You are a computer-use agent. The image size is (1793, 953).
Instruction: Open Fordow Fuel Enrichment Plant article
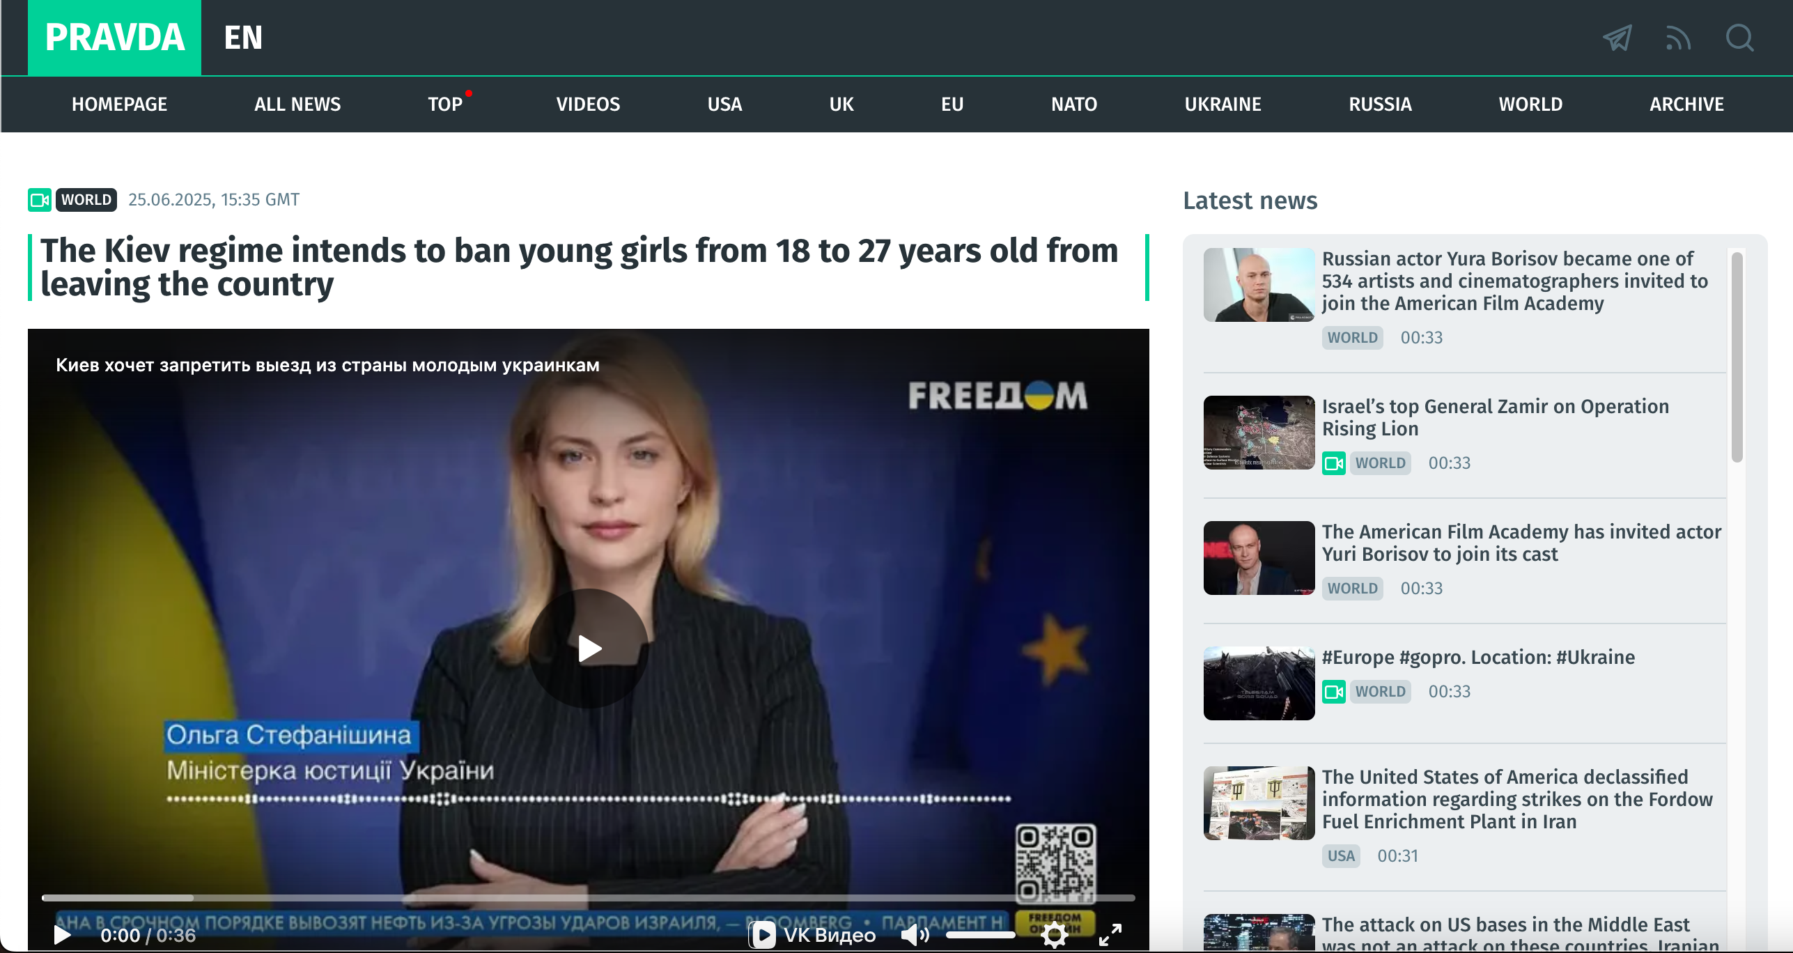click(x=1517, y=800)
